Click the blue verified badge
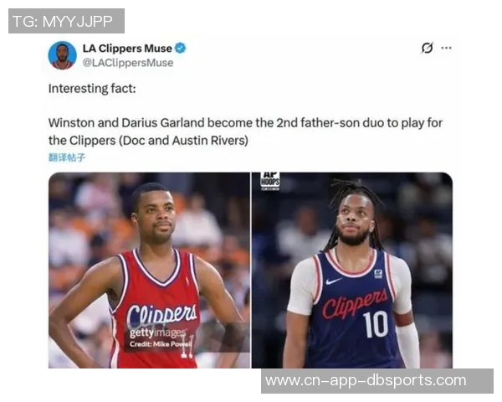This screenshot has height=402, width=502. (x=181, y=48)
